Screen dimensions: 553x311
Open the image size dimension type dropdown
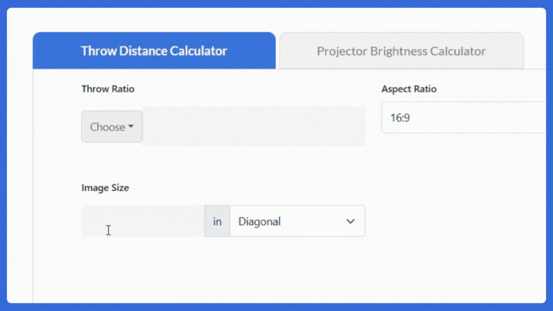[298, 221]
